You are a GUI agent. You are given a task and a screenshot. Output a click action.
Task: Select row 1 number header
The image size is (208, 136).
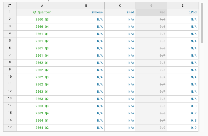pos(10,12)
